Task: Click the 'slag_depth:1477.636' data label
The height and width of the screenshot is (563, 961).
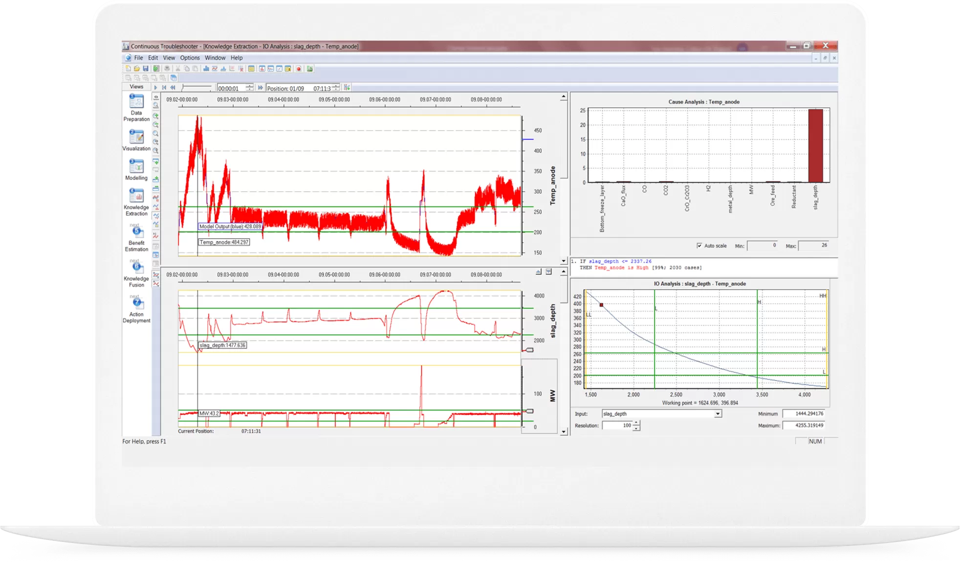Action: (x=222, y=345)
